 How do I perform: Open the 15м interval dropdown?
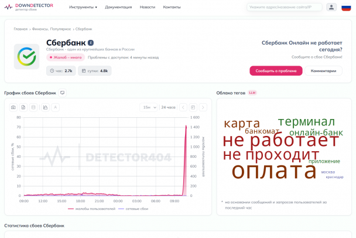coord(149,107)
